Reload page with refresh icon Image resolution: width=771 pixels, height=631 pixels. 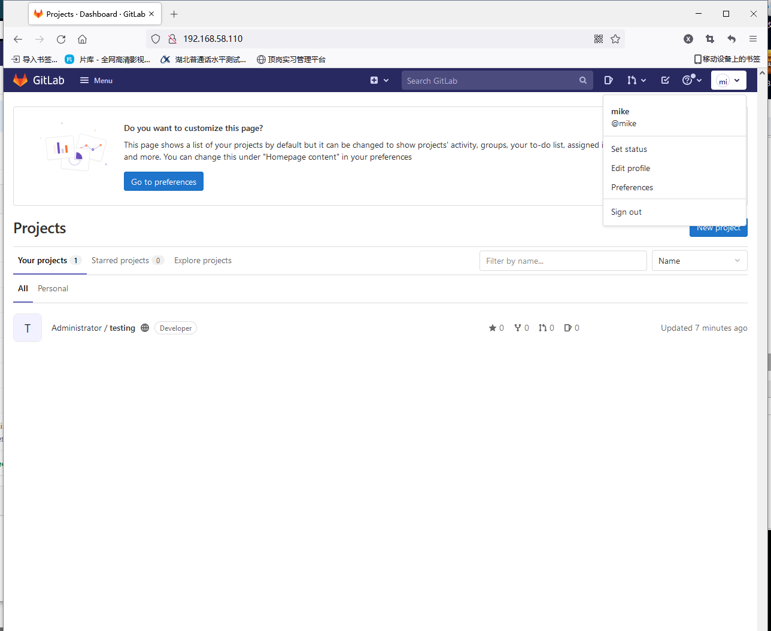(61, 39)
